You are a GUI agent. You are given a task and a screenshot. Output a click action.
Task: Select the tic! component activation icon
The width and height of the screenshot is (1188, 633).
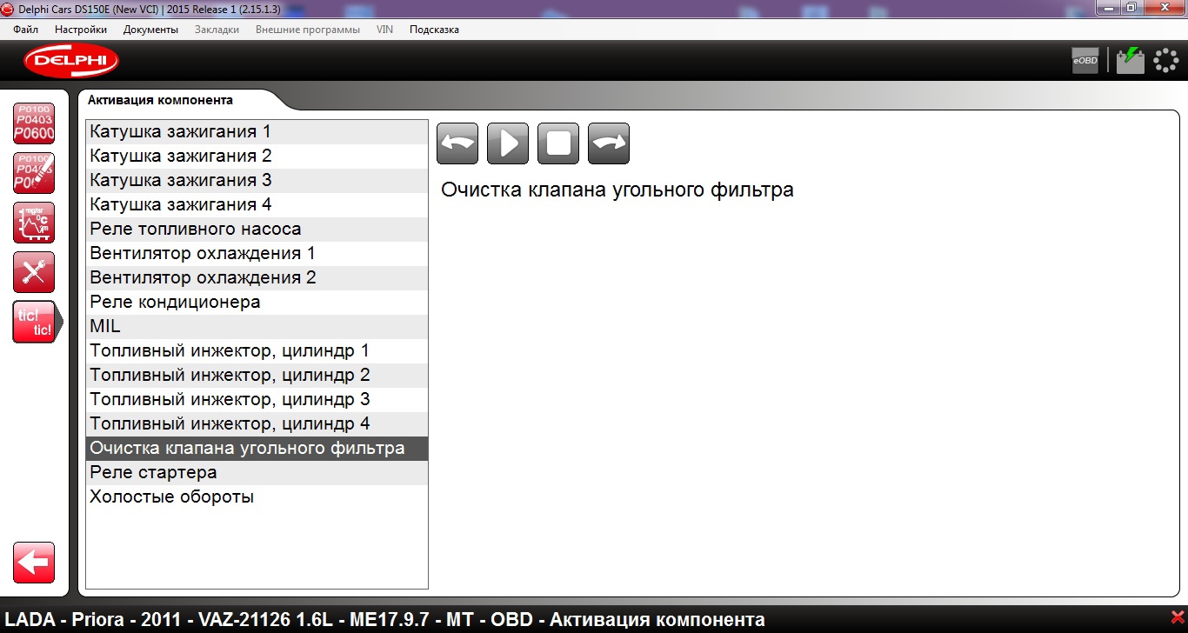34,322
